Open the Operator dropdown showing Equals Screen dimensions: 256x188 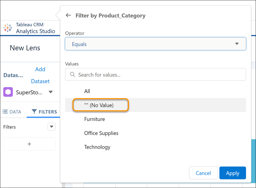click(x=155, y=44)
